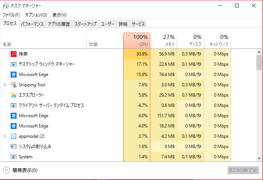
Task: Click the appmodel gear icon
Action: (x=14, y=136)
